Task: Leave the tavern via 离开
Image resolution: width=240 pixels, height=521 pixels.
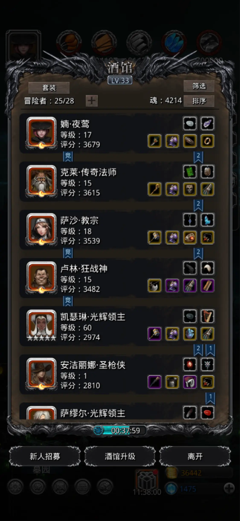Action: (x=195, y=456)
